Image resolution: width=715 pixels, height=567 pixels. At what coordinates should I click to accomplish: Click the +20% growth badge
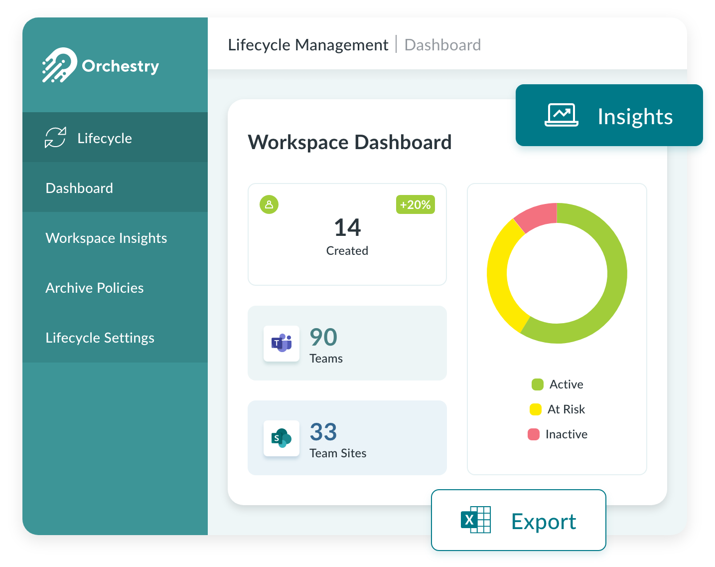point(415,204)
